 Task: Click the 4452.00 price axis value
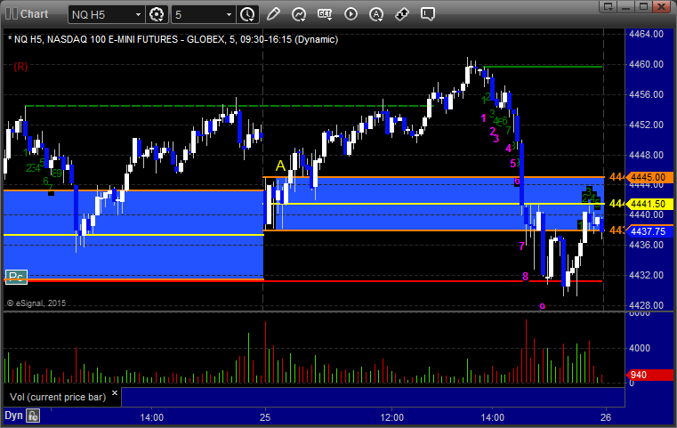[647, 125]
